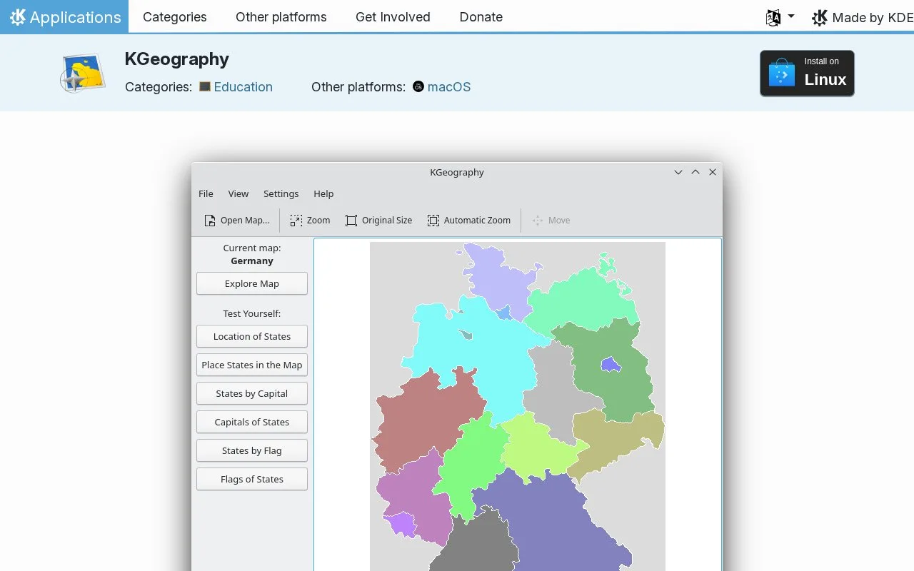The width and height of the screenshot is (914, 571).
Task: Click the KGeography window maximize arrow
Action: (x=695, y=172)
